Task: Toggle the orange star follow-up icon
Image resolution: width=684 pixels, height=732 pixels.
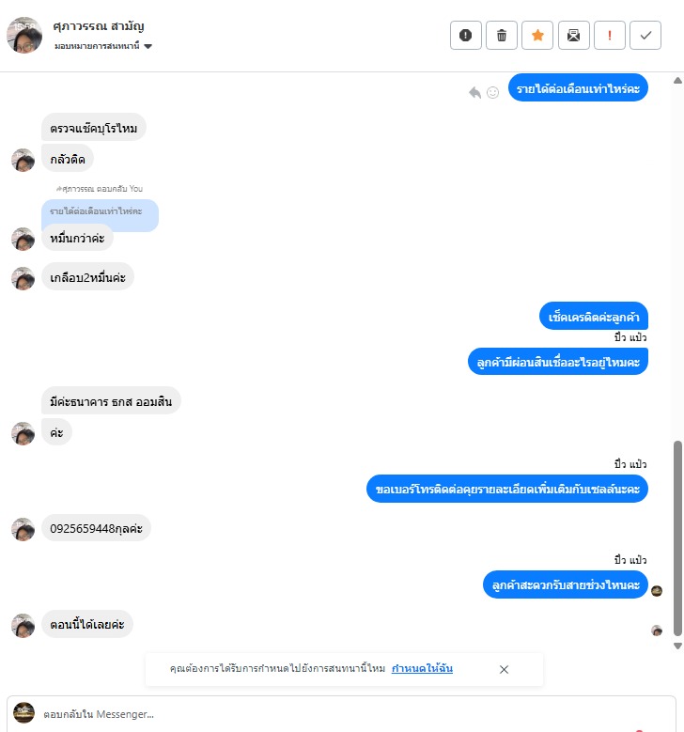Action: click(x=537, y=35)
